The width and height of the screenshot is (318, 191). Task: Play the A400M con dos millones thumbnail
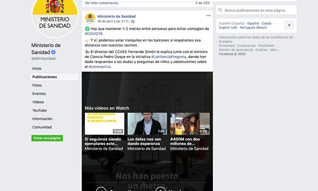click(190, 124)
